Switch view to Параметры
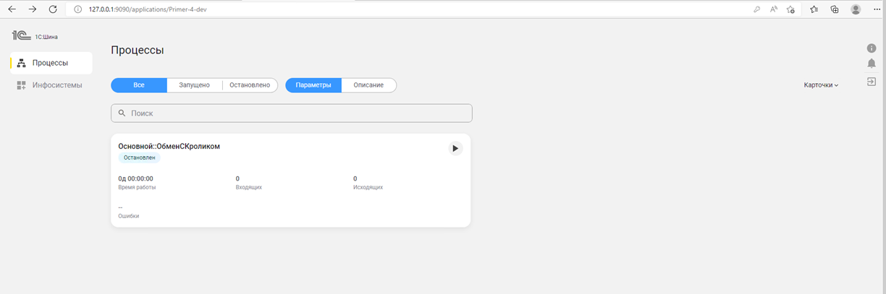 313,85
